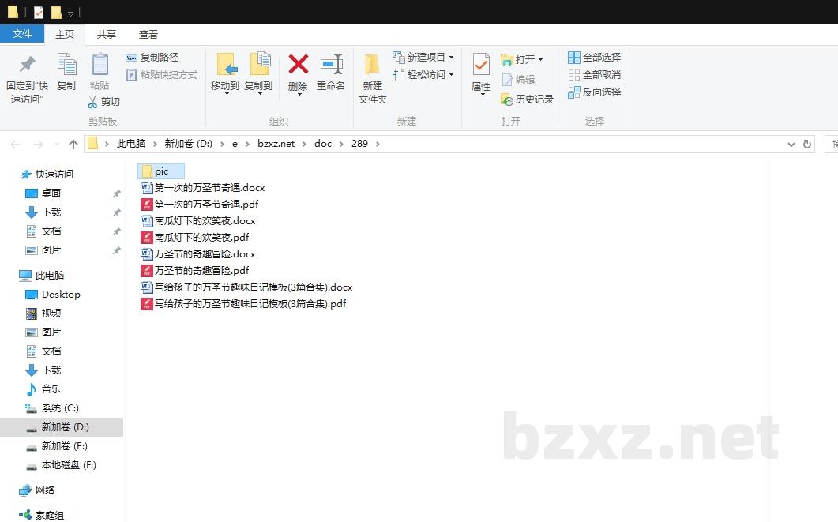Viewport: 838px width, 522px height.
Task: Click the Cut scissors icon
Action: click(x=92, y=102)
